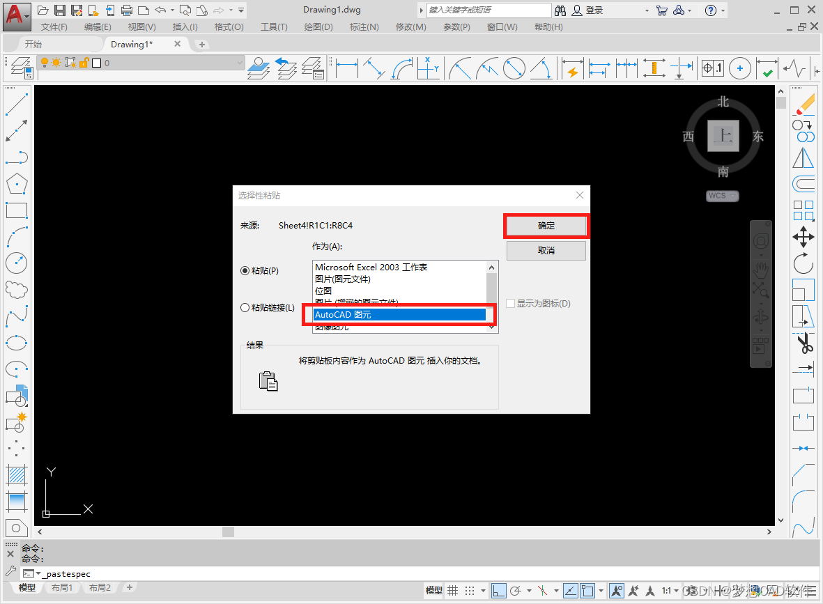Select the Angular dimension tool

click(x=541, y=68)
